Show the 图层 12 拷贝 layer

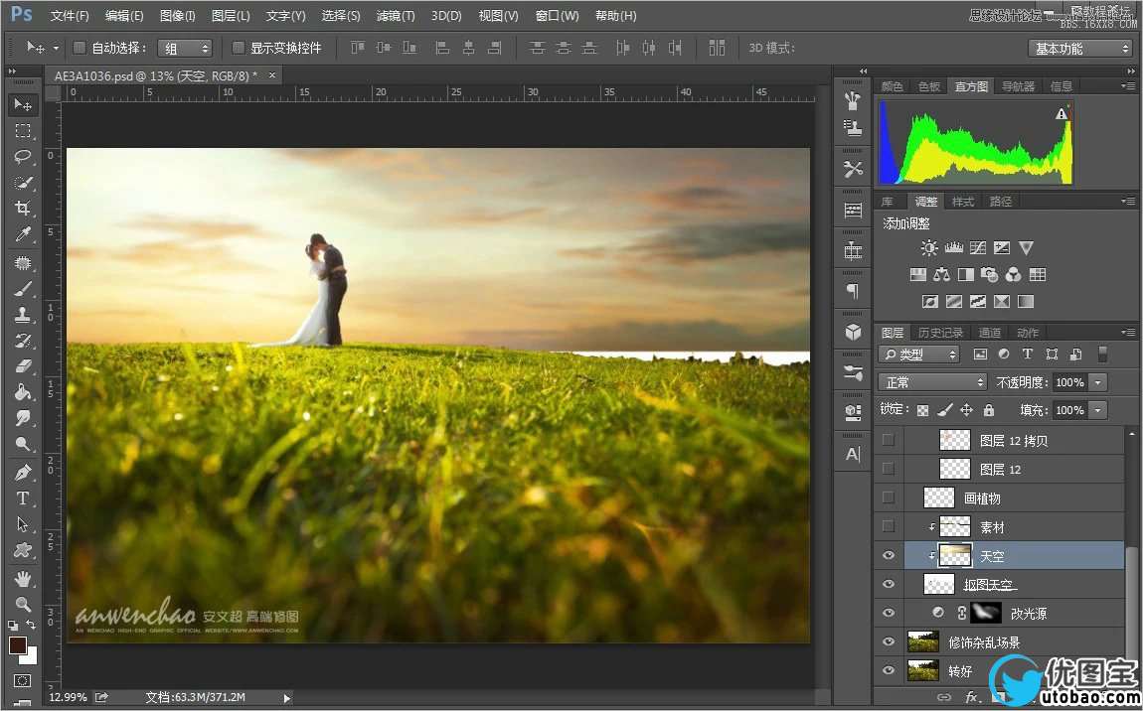888,440
